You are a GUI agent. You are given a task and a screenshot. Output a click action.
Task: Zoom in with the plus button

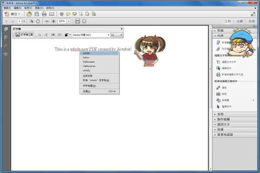tap(53, 21)
